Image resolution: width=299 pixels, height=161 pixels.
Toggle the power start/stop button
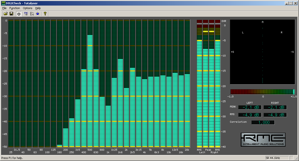pos(19,14)
